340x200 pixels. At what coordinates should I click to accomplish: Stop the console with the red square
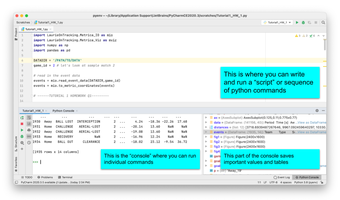[22, 124]
